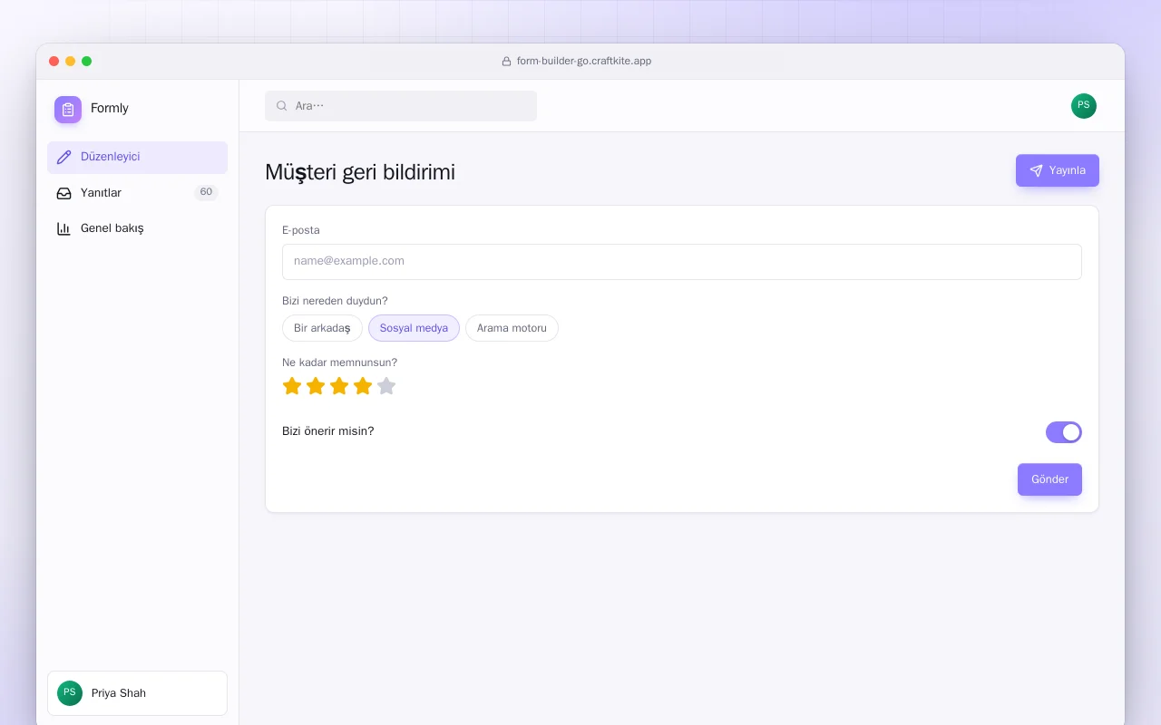The height and width of the screenshot is (725, 1161).
Task: Click the Ne kadar memnunsun? question label
Action: click(x=339, y=362)
